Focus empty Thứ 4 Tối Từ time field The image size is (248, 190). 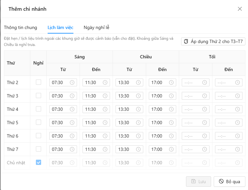(196, 109)
